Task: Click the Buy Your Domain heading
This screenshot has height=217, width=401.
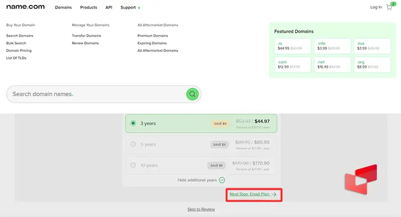Action: 21,25
